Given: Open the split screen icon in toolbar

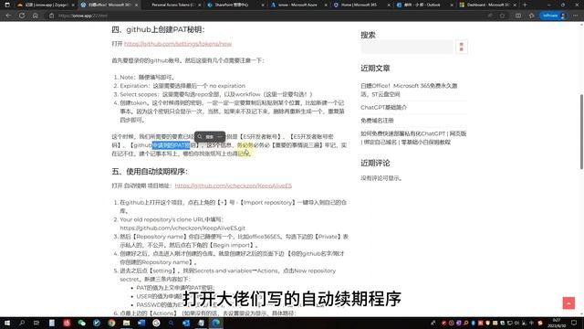Looking at the screenshot, I should [x=518, y=16].
